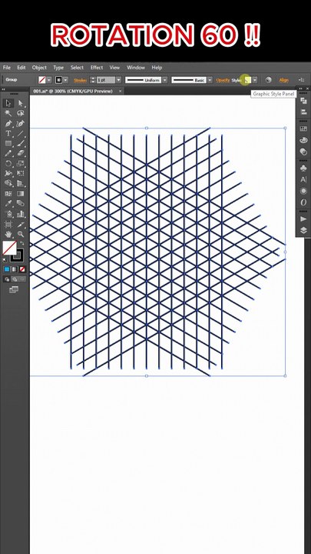Select the Symbol Sprayer tool
Screen dimensions: 311x554
(x=8, y=214)
